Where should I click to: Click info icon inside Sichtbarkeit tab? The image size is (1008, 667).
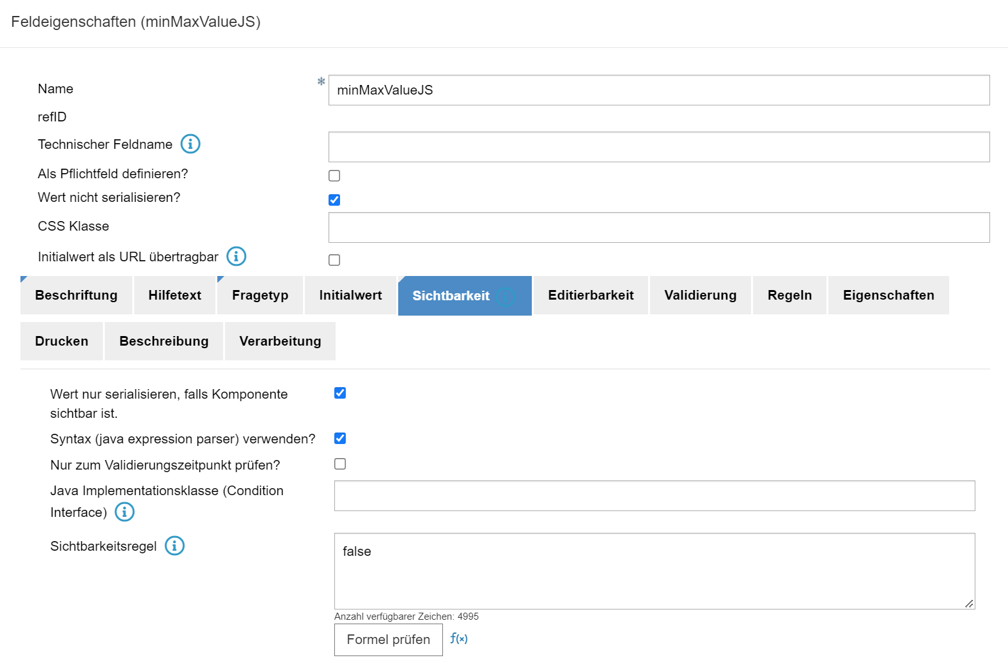pyautogui.click(x=506, y=296)
